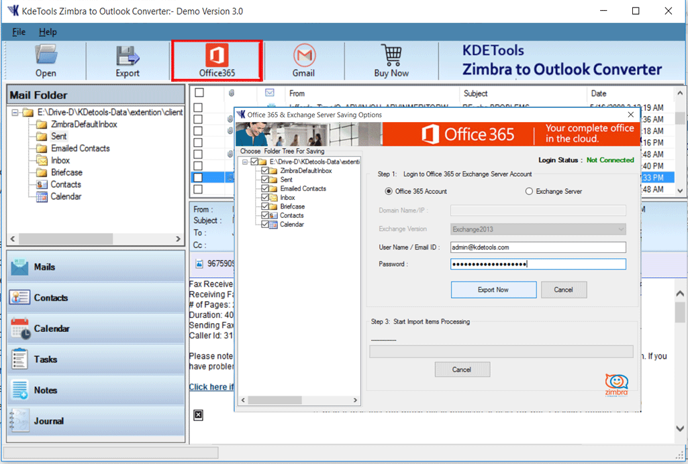Switch to Calendar section in sidebar
Image resolution: width=688 pixels, height=464 pixels.
point(96,329)
